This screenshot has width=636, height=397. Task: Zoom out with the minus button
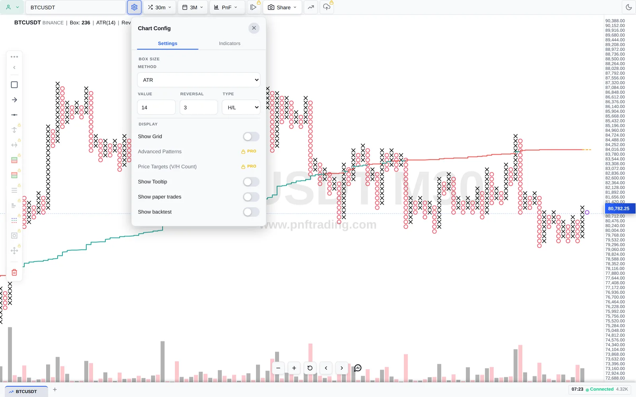point(278,368)
